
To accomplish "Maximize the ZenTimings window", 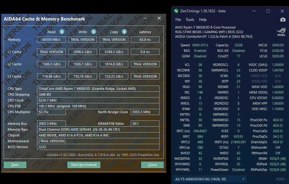I will coord(268,11).
